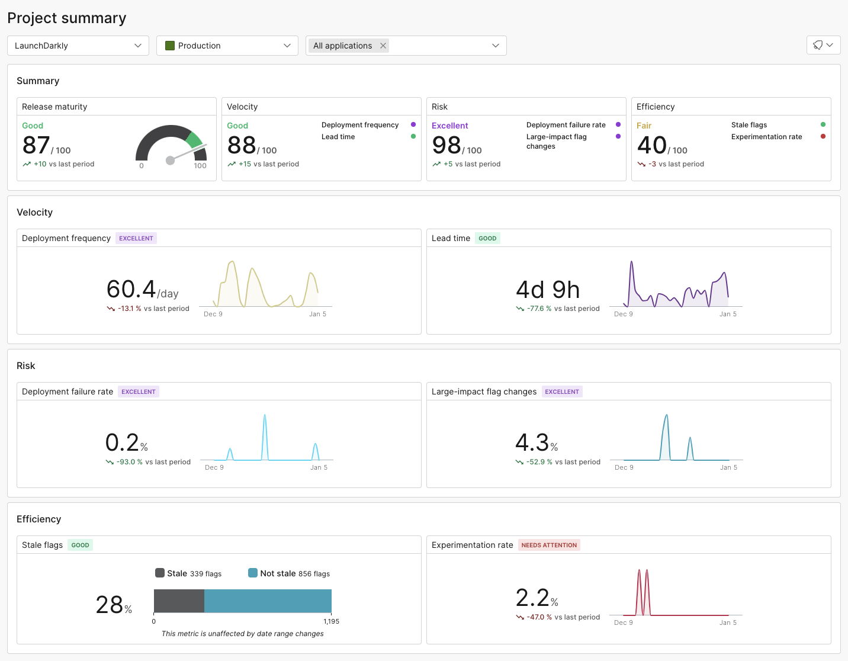Image resolution: width=848 pixels, height=661 pixels.
Task: Click green status dot beside Stale flags
Action: pyautogui.click(x=823, y=124)
